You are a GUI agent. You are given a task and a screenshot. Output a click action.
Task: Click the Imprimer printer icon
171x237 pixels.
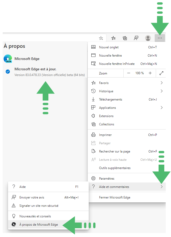(93, 135)
